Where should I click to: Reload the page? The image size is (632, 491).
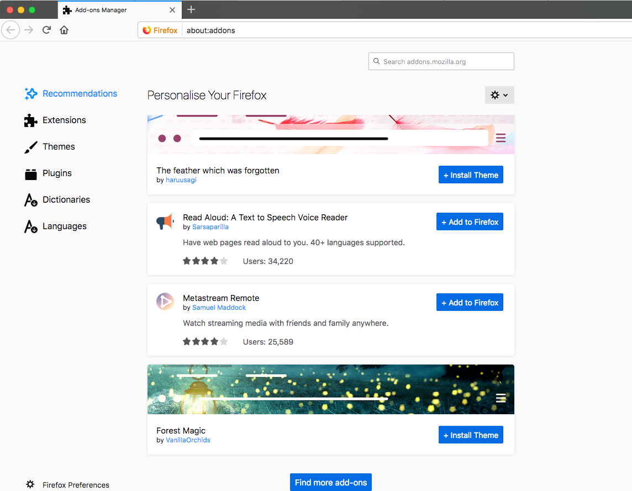point(46,30)
